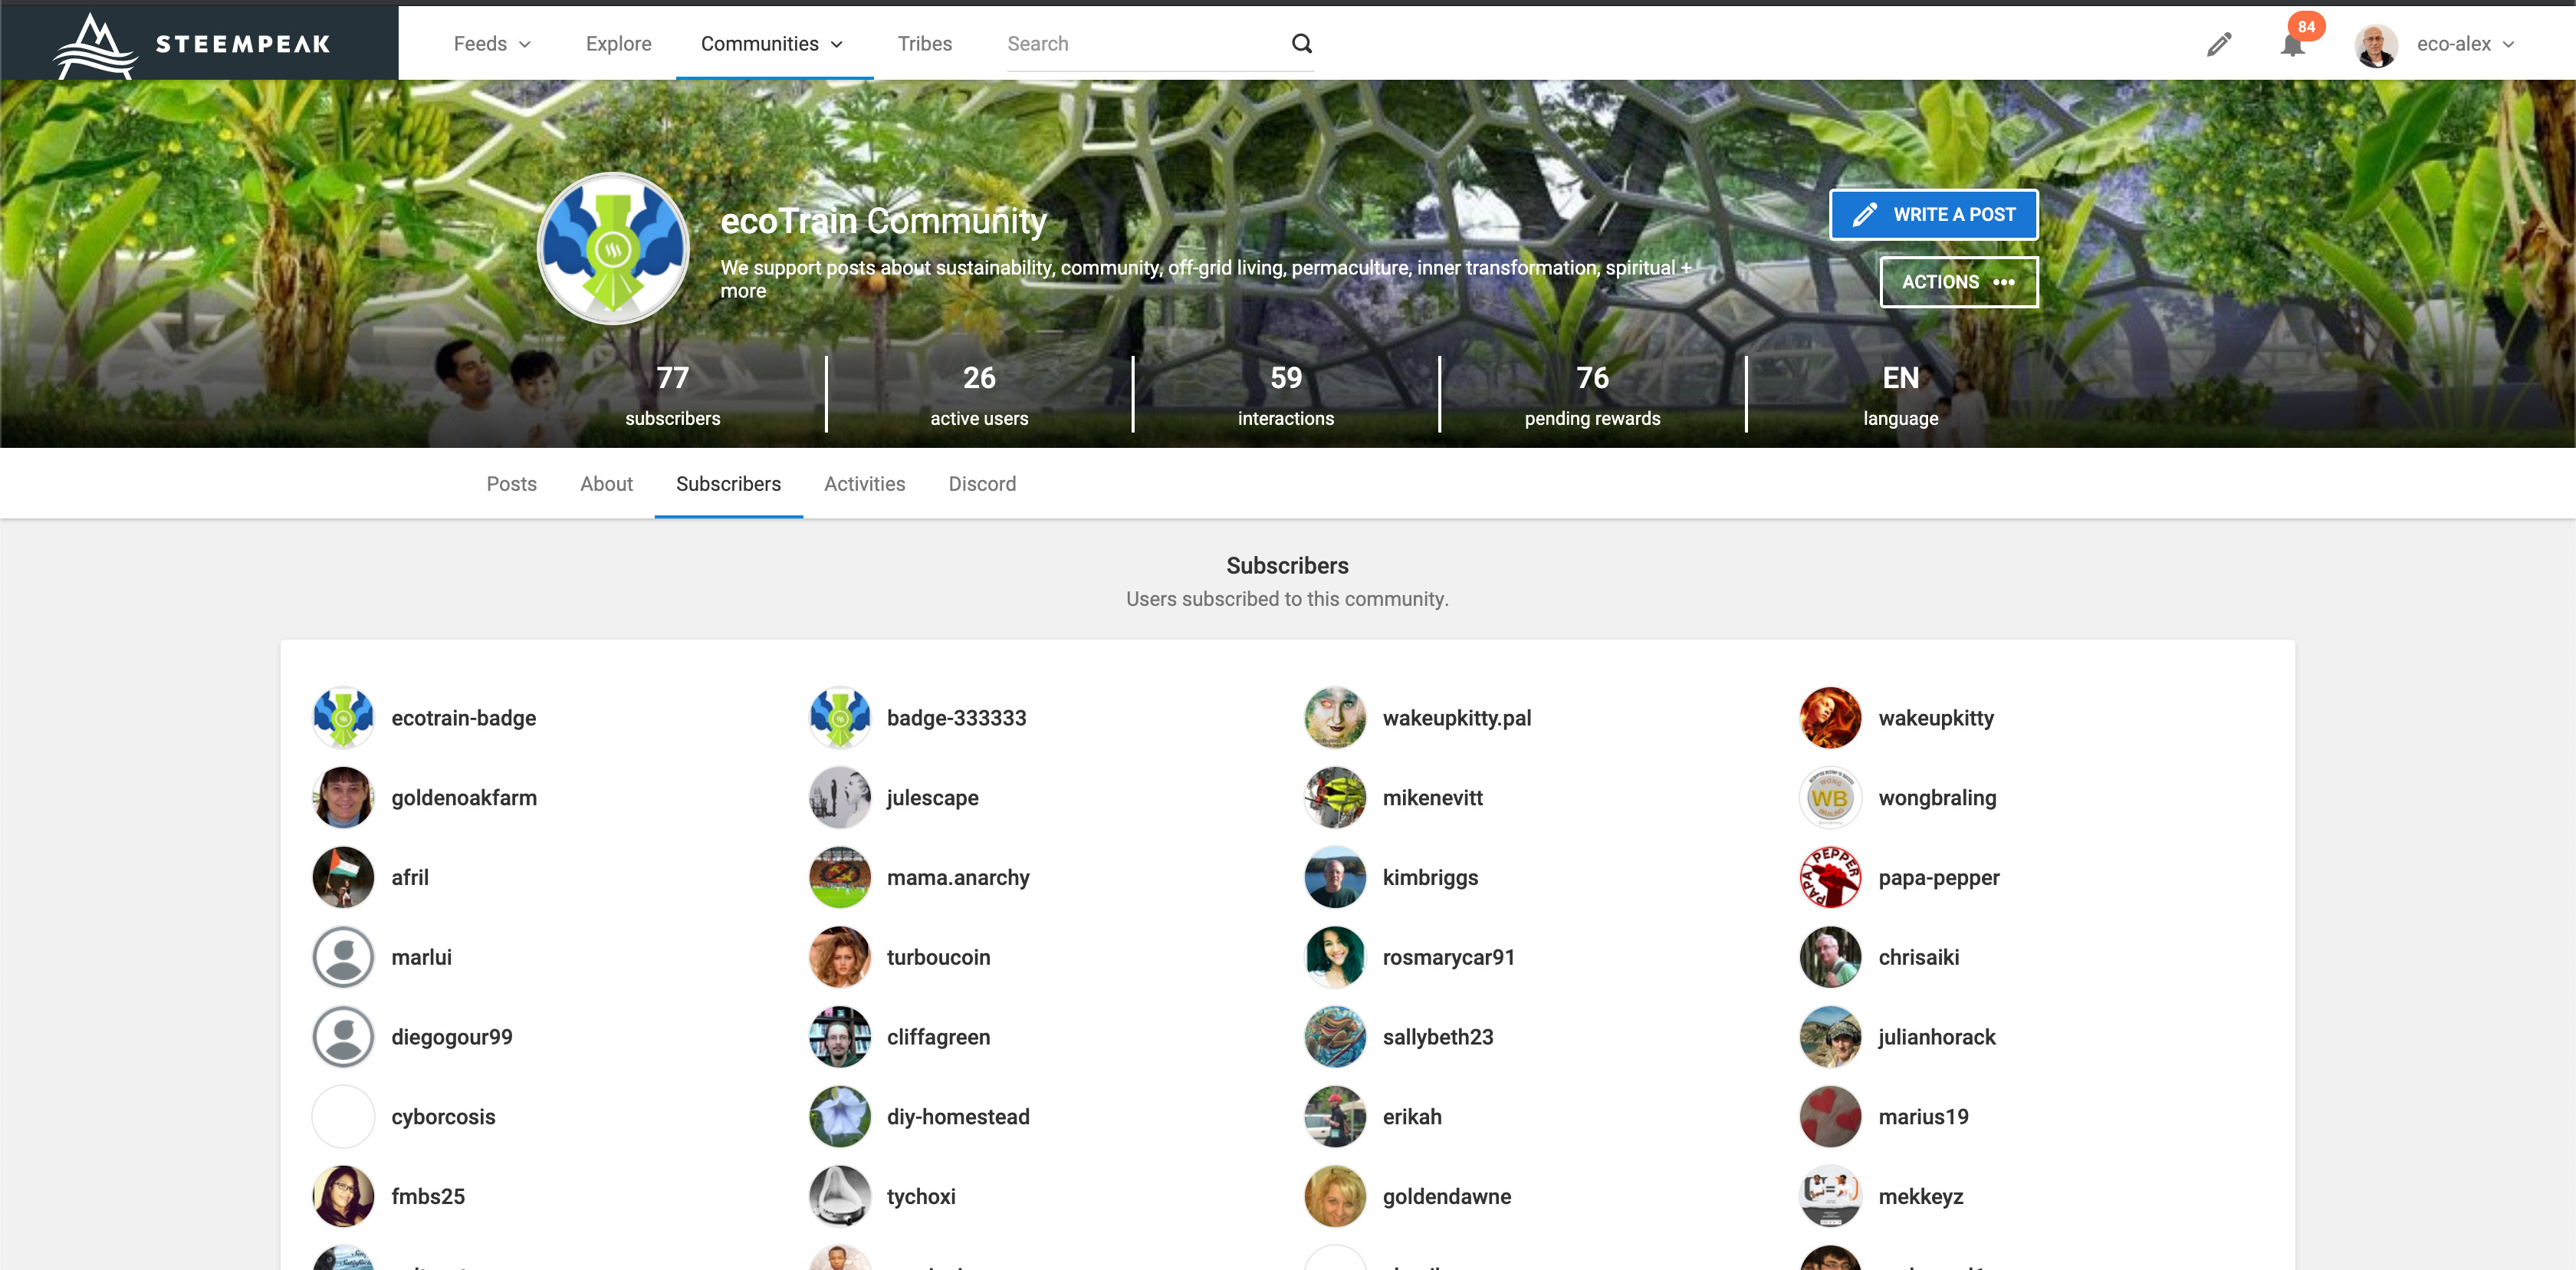Click wongbraling's WB avatar
The image size is (2576, 1270).
1830,797
